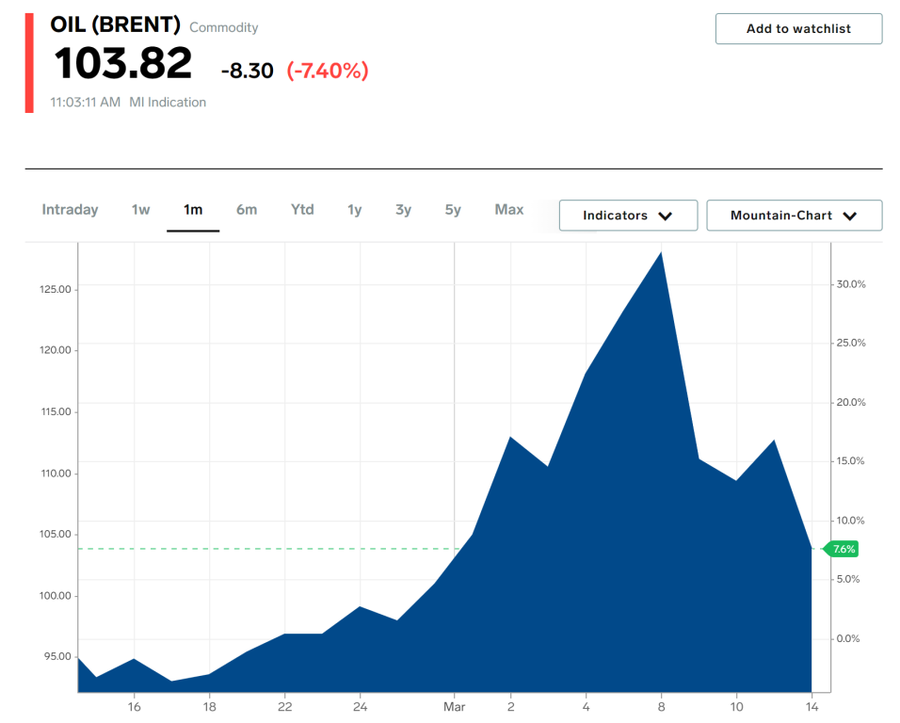Click the OIL (BRENT) title
This screenshot has width=900, height=723.
pyautogui.click(x=116, y=24)
